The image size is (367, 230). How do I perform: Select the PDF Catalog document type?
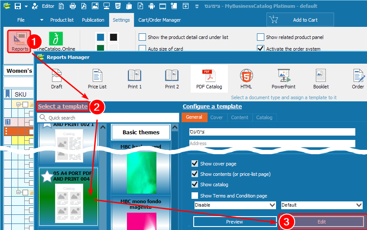(x=209, y=78)
